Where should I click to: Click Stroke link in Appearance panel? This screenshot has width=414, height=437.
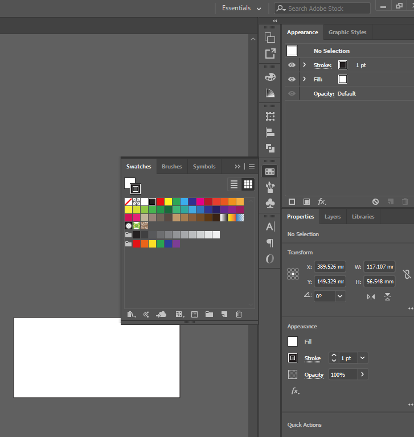click(322, 65)
